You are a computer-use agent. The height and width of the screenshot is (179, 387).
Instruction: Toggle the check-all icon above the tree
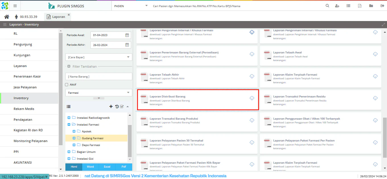click(x=122, y=107)
